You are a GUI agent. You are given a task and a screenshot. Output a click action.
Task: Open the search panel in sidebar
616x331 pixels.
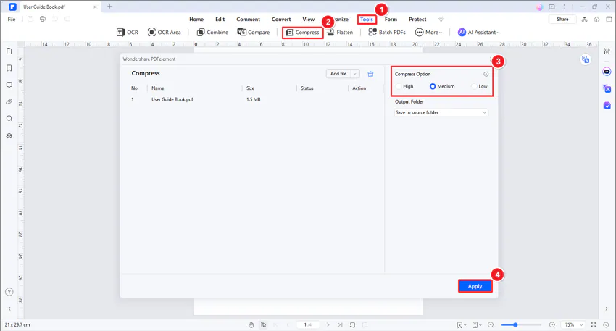(9, 119)
